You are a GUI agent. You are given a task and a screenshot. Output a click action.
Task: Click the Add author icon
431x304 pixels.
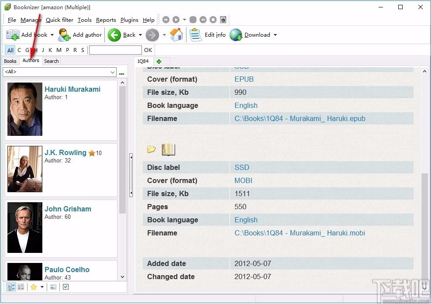point(64,35)
